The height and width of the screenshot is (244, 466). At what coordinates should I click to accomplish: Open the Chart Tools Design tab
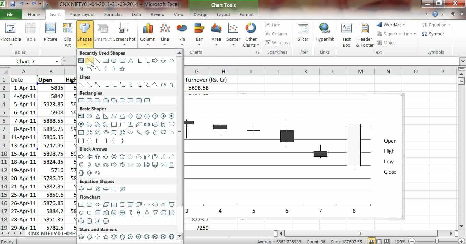pyautogui.click(x=200, y=15)
